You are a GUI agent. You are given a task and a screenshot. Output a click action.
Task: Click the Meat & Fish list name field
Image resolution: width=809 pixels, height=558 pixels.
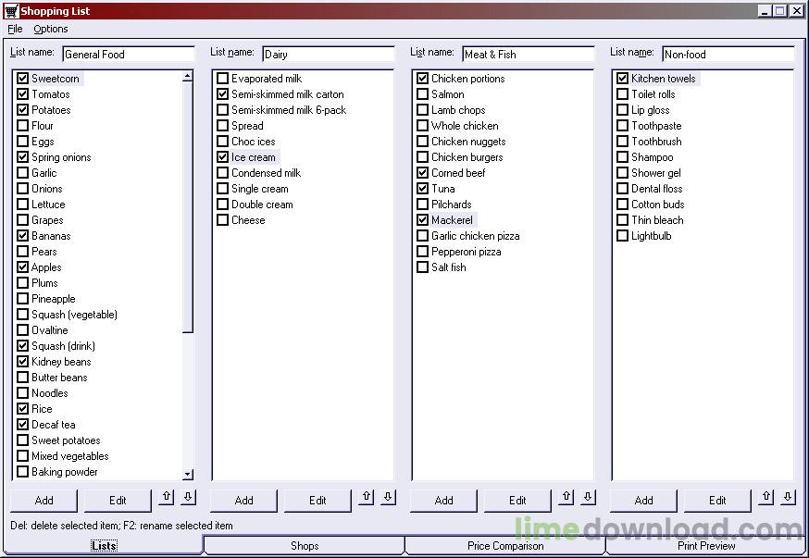pyautogui.click(x=528, y=55)
